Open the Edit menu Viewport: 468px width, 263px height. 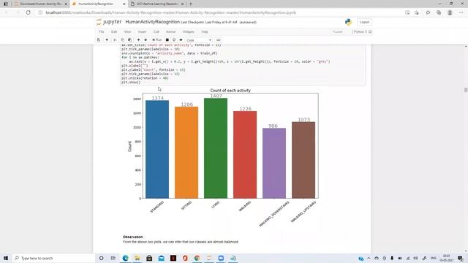tap(114, 31)
